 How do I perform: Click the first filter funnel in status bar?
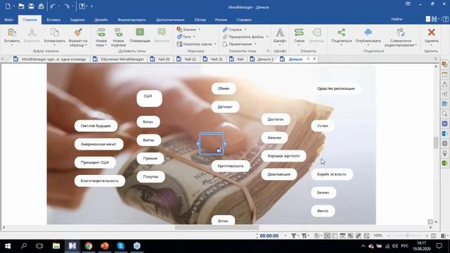[294, 236]
